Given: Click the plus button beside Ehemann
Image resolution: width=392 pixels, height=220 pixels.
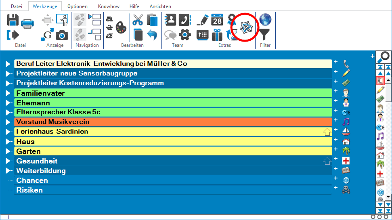Looking at the screenshot, I should coord(335,101).
